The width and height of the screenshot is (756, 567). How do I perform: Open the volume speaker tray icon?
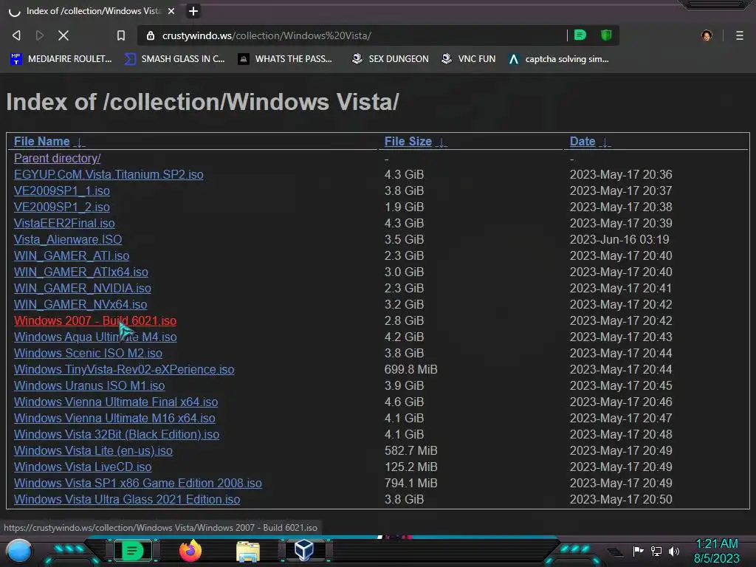pos(673,551)
